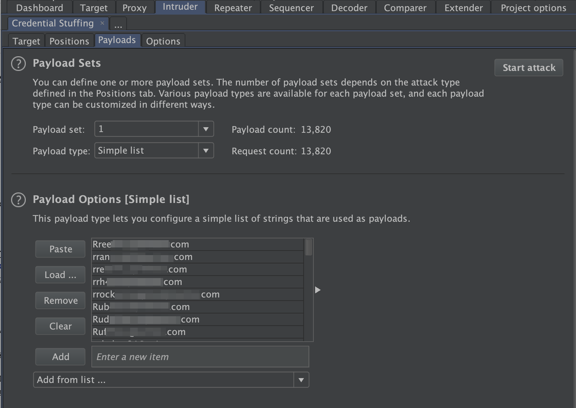Switch to the Repeater tab
The height and width of the screenshot is (408, 576).
point(233,8)
